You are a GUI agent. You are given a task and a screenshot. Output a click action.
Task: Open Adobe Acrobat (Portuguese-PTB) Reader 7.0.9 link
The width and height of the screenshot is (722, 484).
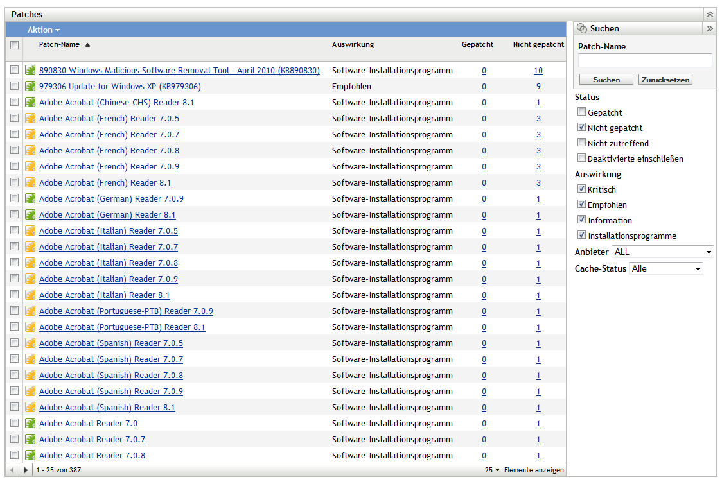pyautogui.click(x=126, y=311)
